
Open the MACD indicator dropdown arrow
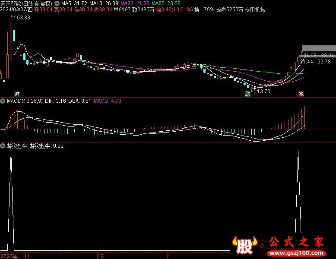(3, 101)
